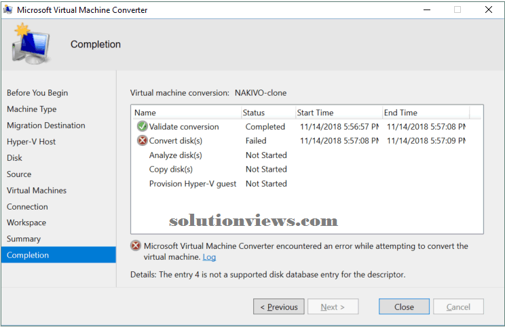Click the Validate conversion end time 5:57:08
Image resolution: width=505 pixels, height=327 pixels.
point(426,127)
